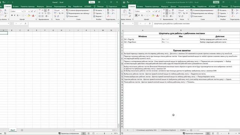
Task: Add new sheet in the right Excel window
Action: click(191, 130)
